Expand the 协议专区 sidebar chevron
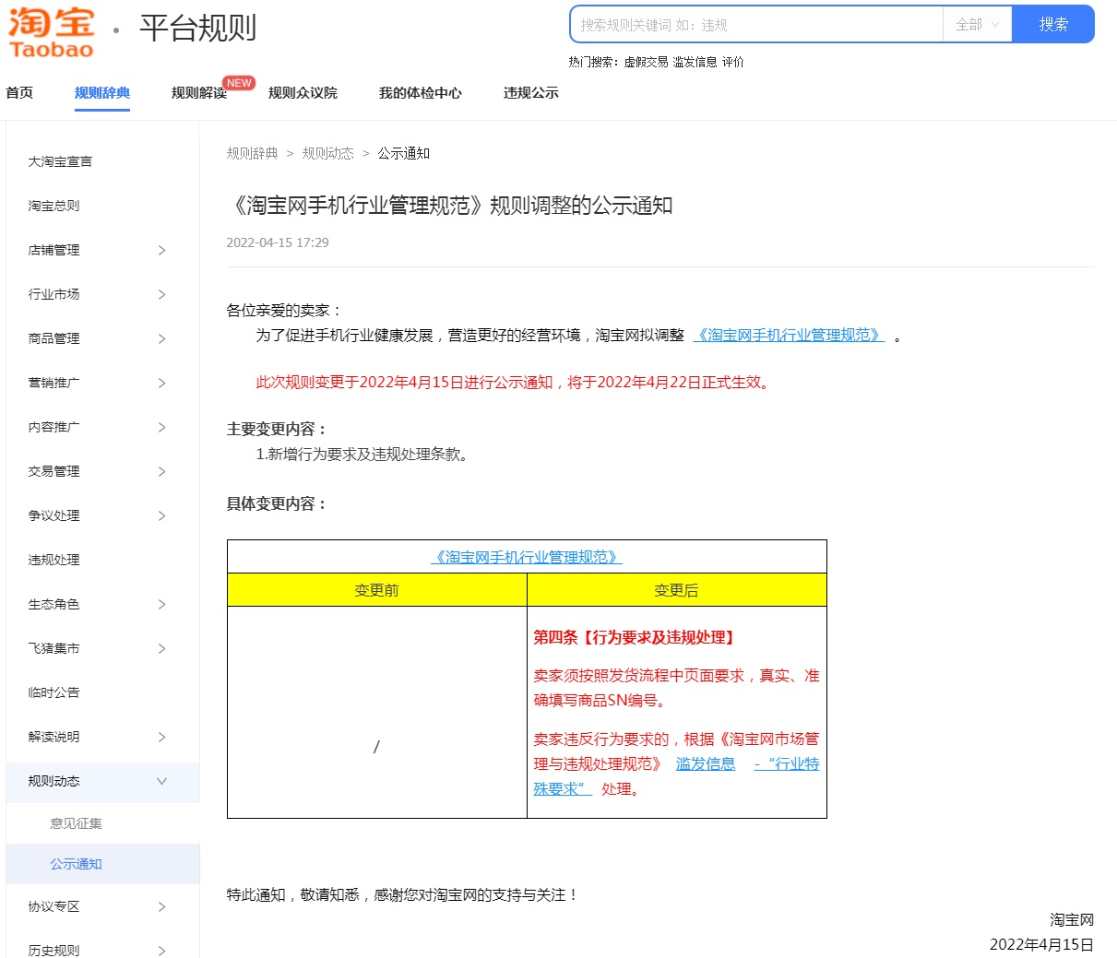Image resolution: width=1117 pixels, height=958 pixels. click(x=161, y=906)
